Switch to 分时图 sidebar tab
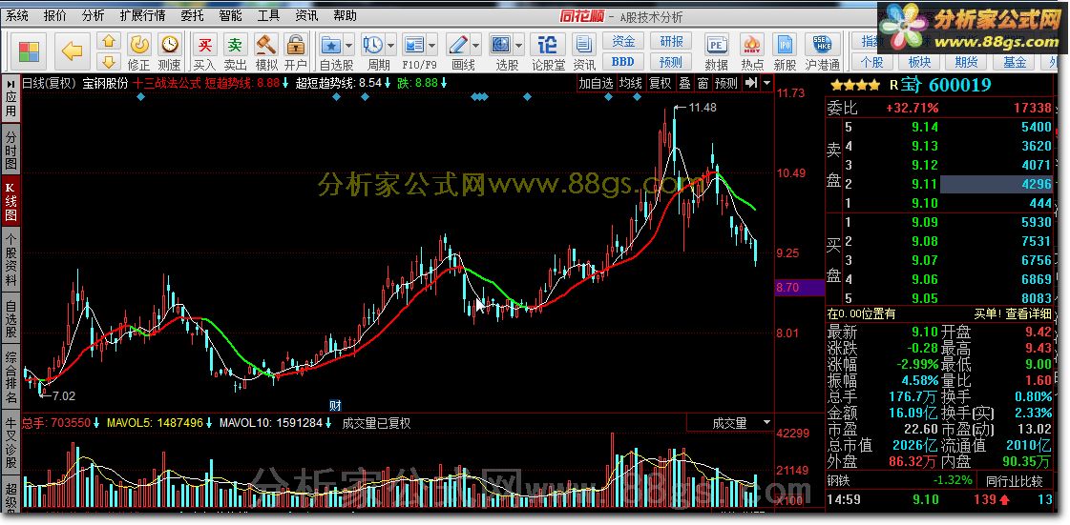 [10, 150]
